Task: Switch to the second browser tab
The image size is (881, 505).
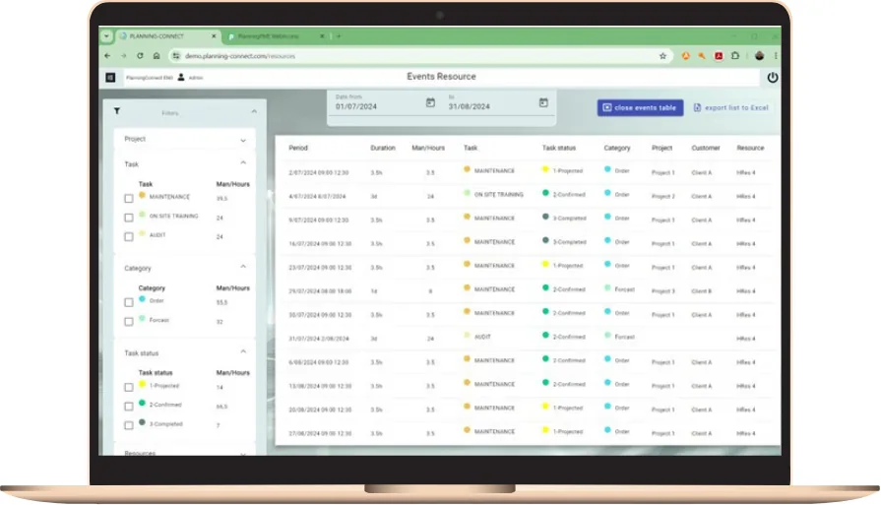Action: click(276, 36)
